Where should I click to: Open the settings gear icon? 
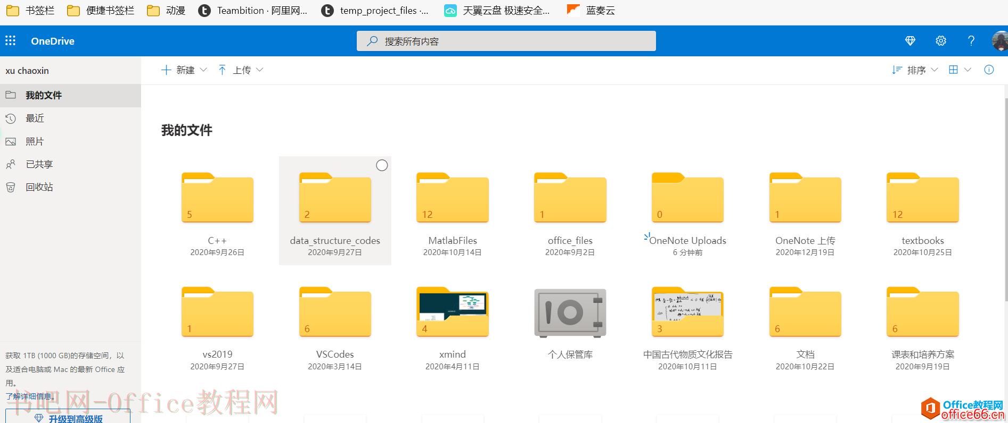click(941, 41)
